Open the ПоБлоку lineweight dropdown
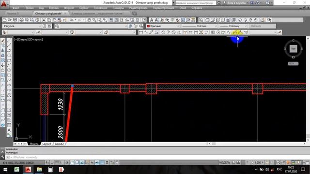This screenshot has height=174, width=310. click(x=246, y=26)
